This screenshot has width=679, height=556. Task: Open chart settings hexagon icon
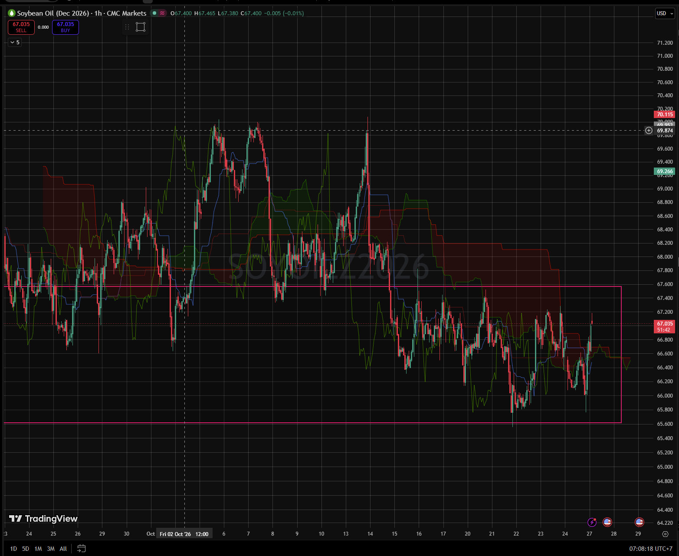pos(665,534)
